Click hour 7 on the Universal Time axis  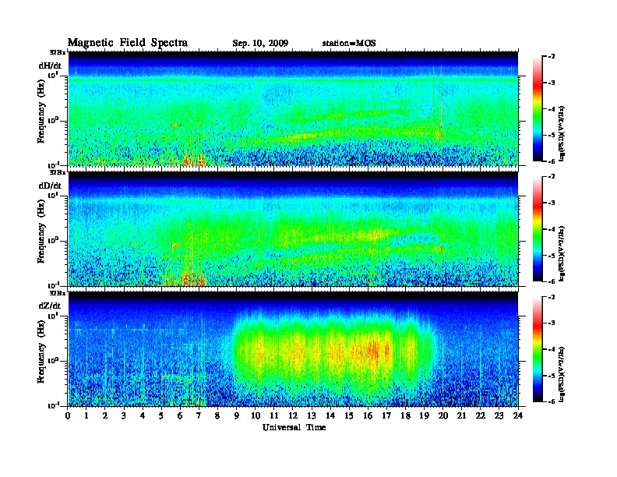point(199,415)
